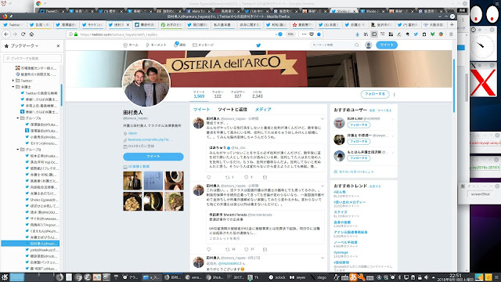Viewport: 501px width, 282px height.
Task: Switch to メディア tab
Action: pos(263,110)
